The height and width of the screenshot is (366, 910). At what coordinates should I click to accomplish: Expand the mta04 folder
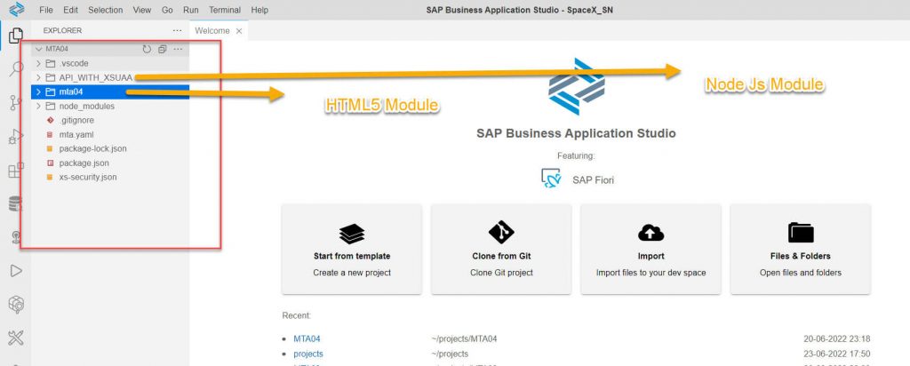(38, 91)
